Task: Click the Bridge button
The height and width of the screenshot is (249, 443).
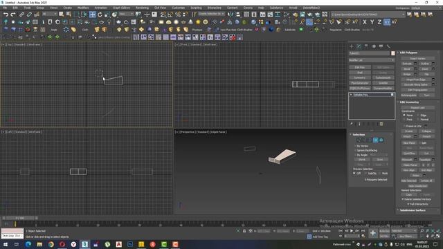Action: coord(407,74)
